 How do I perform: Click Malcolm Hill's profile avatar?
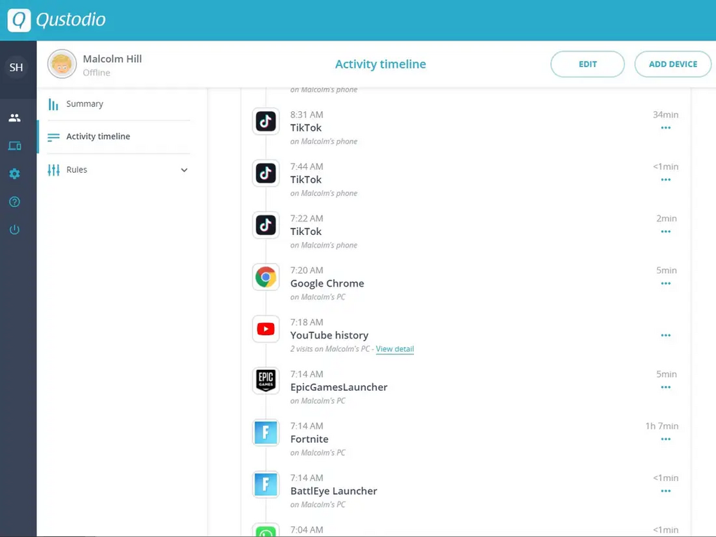62,64
